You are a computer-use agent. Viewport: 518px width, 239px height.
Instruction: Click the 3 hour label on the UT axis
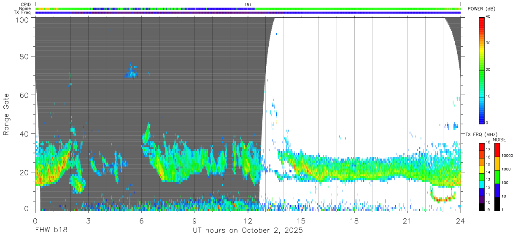pyautogui.click(x=88, y=220)
